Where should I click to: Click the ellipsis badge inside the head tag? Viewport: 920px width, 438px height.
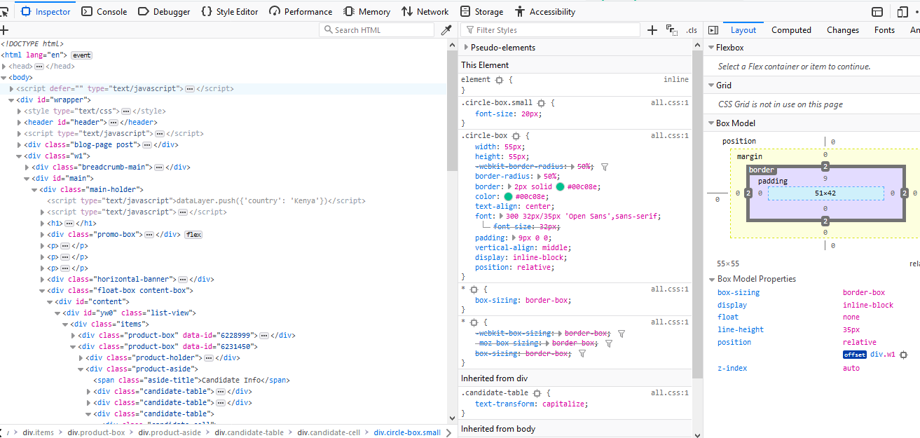[39, 67]
